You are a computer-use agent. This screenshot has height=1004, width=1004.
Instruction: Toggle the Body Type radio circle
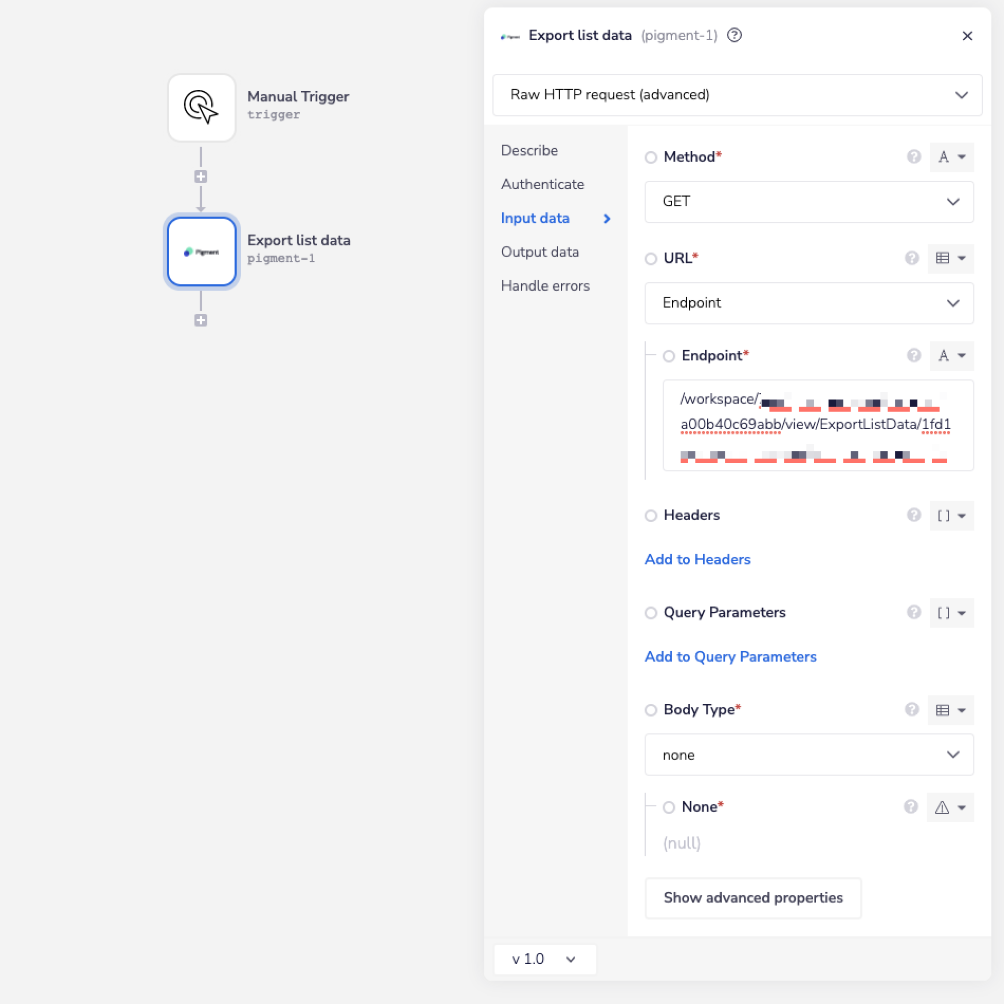(x=651, y=710)
